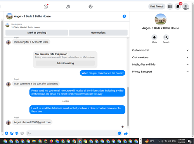This screenshot has width=194, height=144.
Task: Click the '$1,300 - 3 Beds 2 Baths House' listing text
Action: 26,27
